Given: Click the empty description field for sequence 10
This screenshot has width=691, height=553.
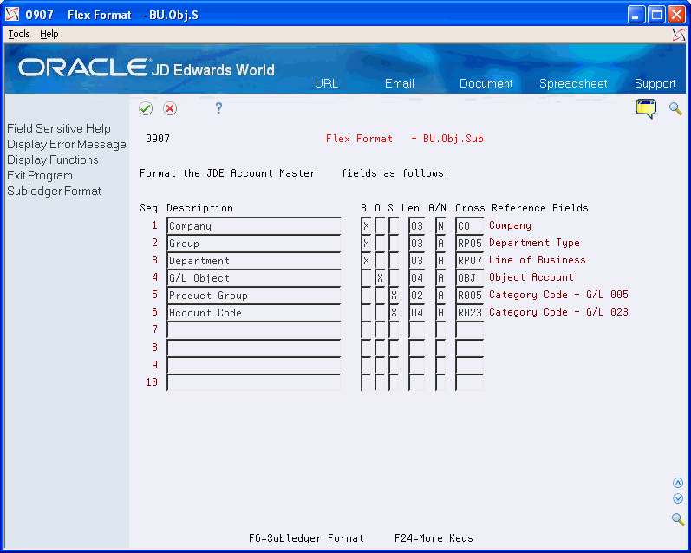Looking at the screenshot, I should [x=253, y=382].
